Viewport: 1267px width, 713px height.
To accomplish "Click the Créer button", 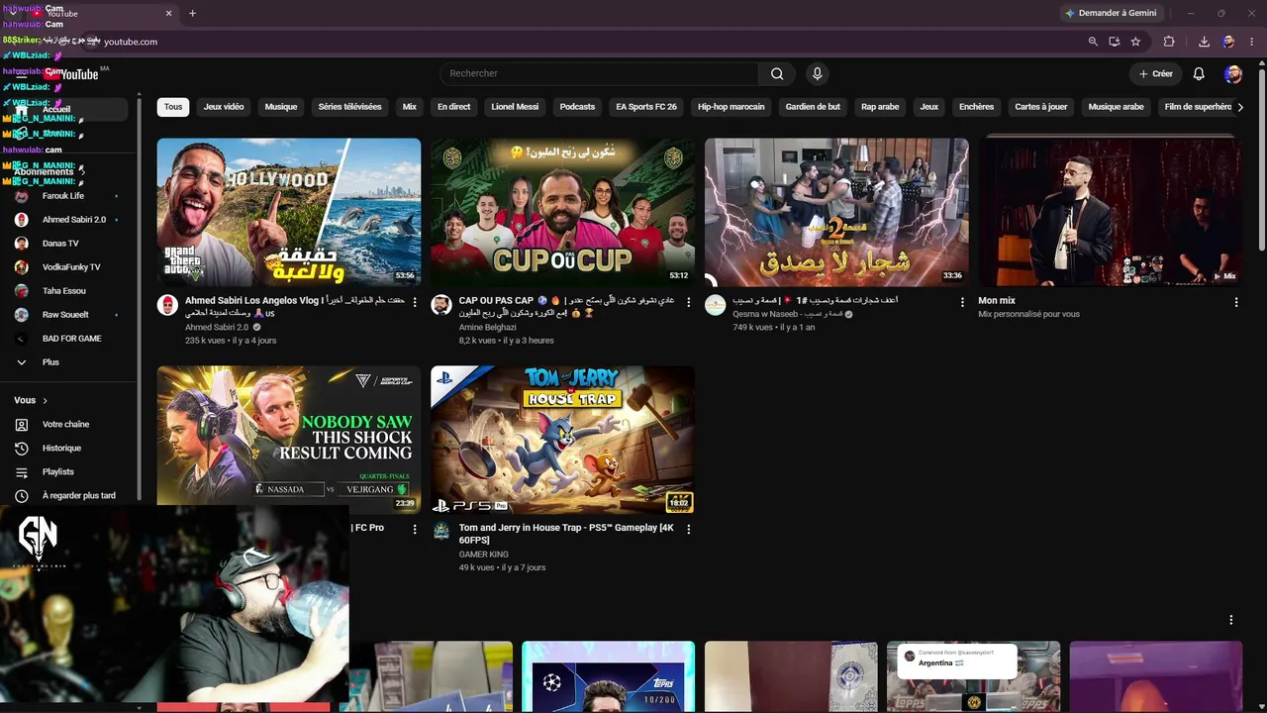I will pos(1155,73).
